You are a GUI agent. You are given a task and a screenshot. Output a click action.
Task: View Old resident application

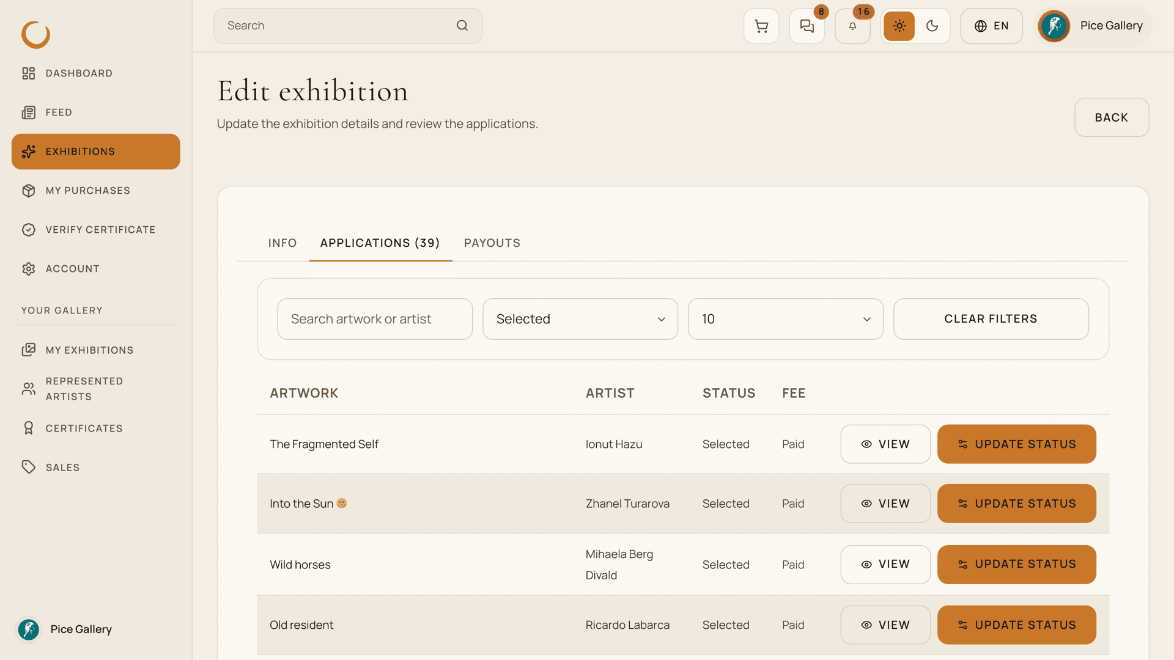[885, 625]
